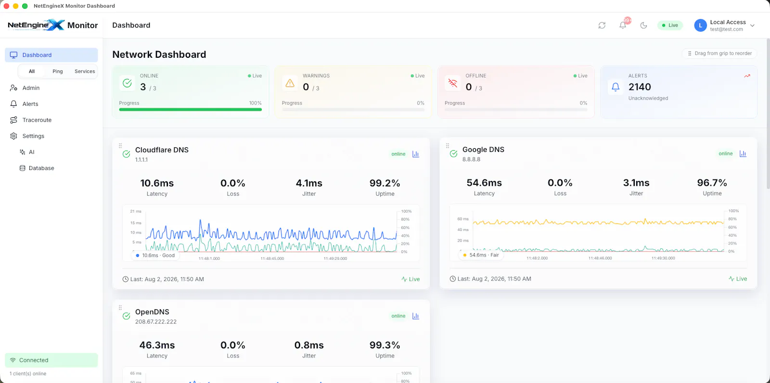Switch to the Services filter tab
The image size is (770, 383).
[85, 71]
